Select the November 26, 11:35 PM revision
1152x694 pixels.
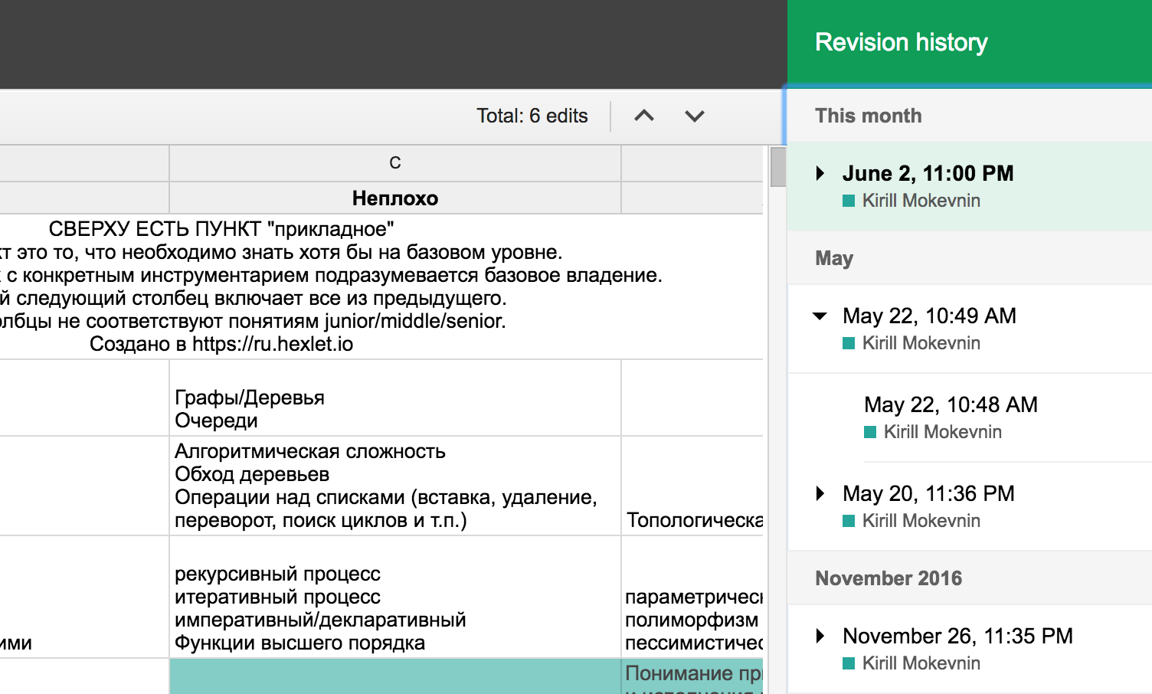click(957, 636)
